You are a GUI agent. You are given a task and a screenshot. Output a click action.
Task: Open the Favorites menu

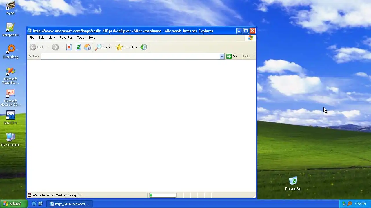pos(66,38)
